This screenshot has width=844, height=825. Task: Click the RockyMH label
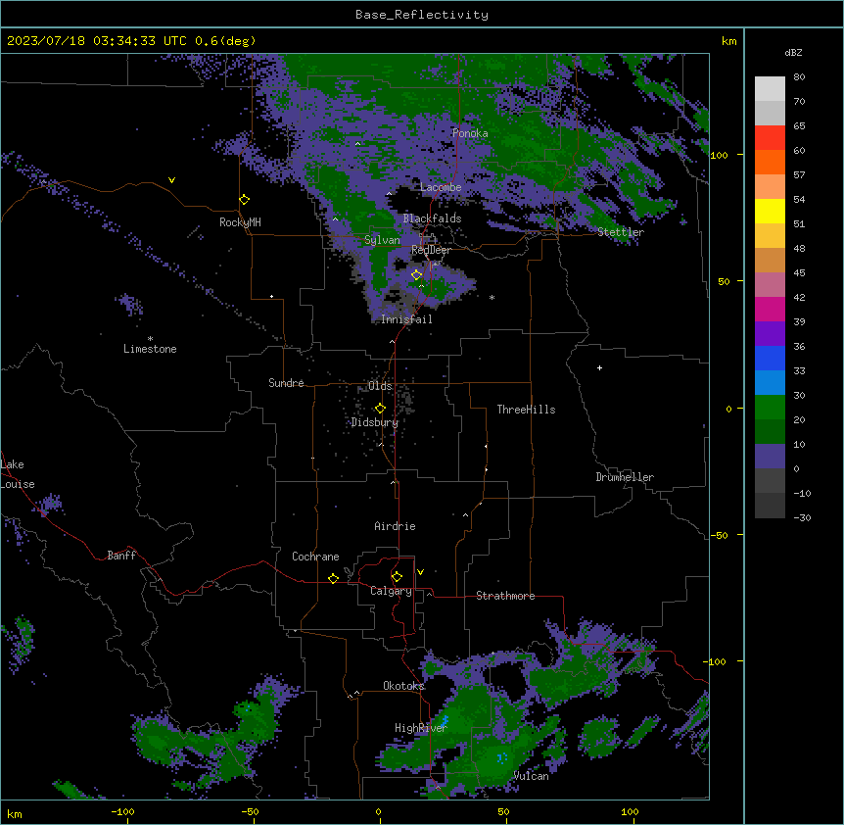point(240,222)
